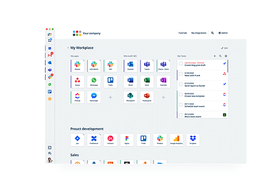Open Gmail in the left sidebar
This screenshot has width=274, height=176.
coord(50,55)
